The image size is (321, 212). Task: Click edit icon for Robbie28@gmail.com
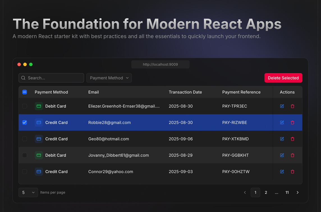click(282, 123)
